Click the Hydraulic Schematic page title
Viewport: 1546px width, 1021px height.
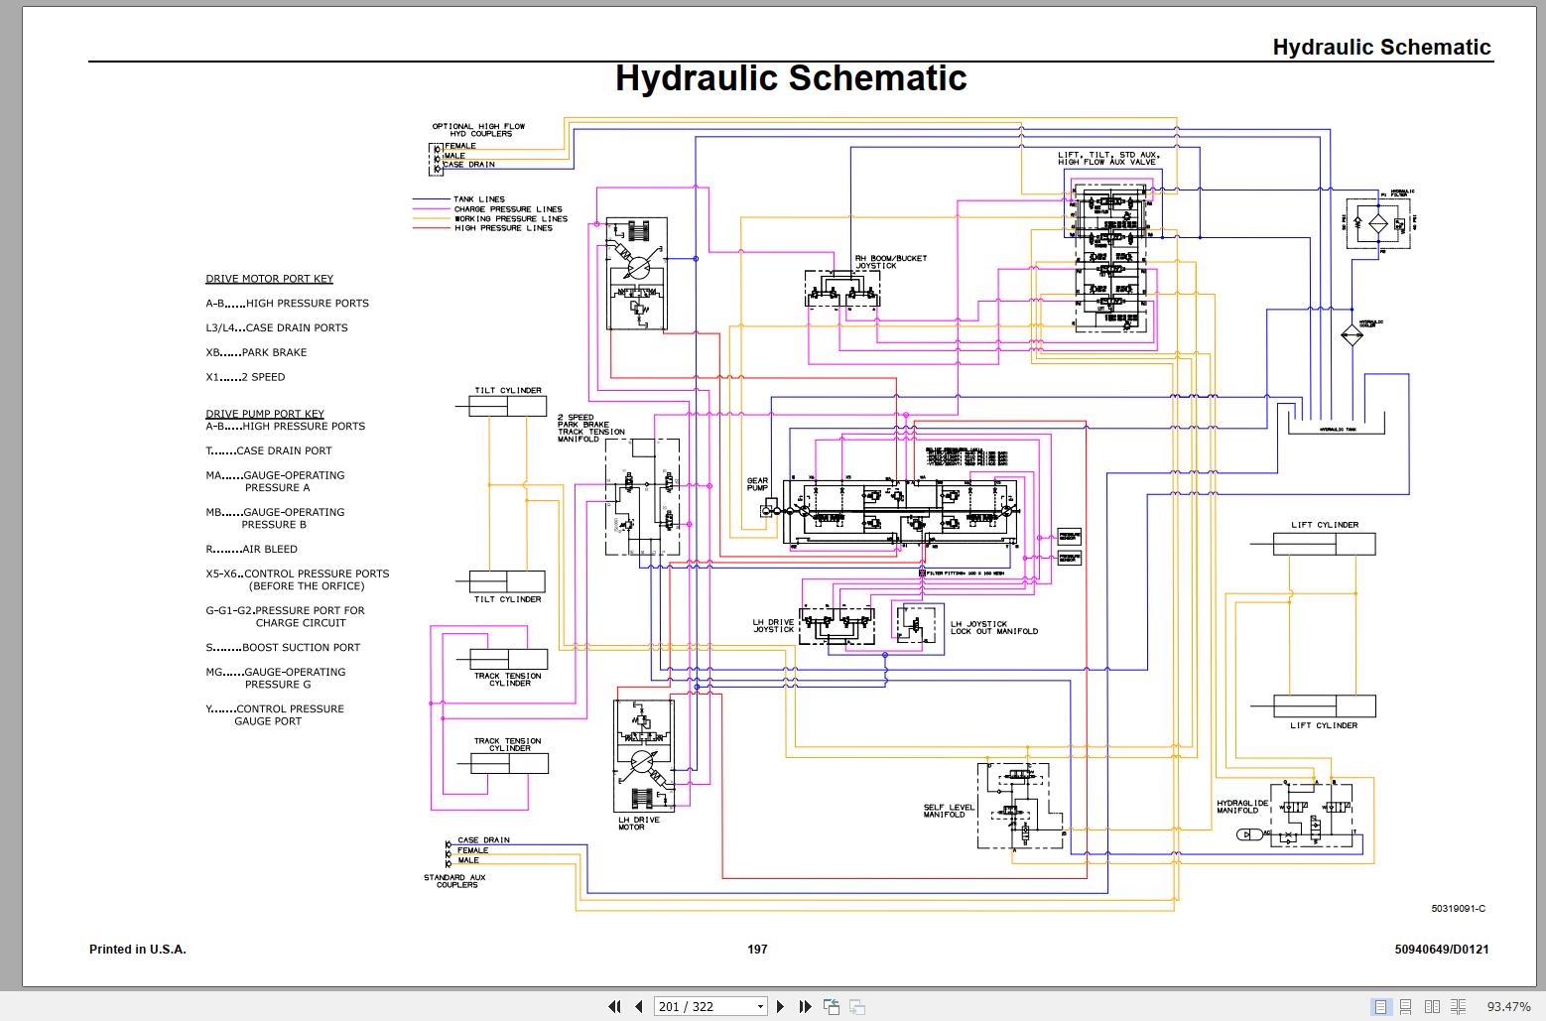791,77
